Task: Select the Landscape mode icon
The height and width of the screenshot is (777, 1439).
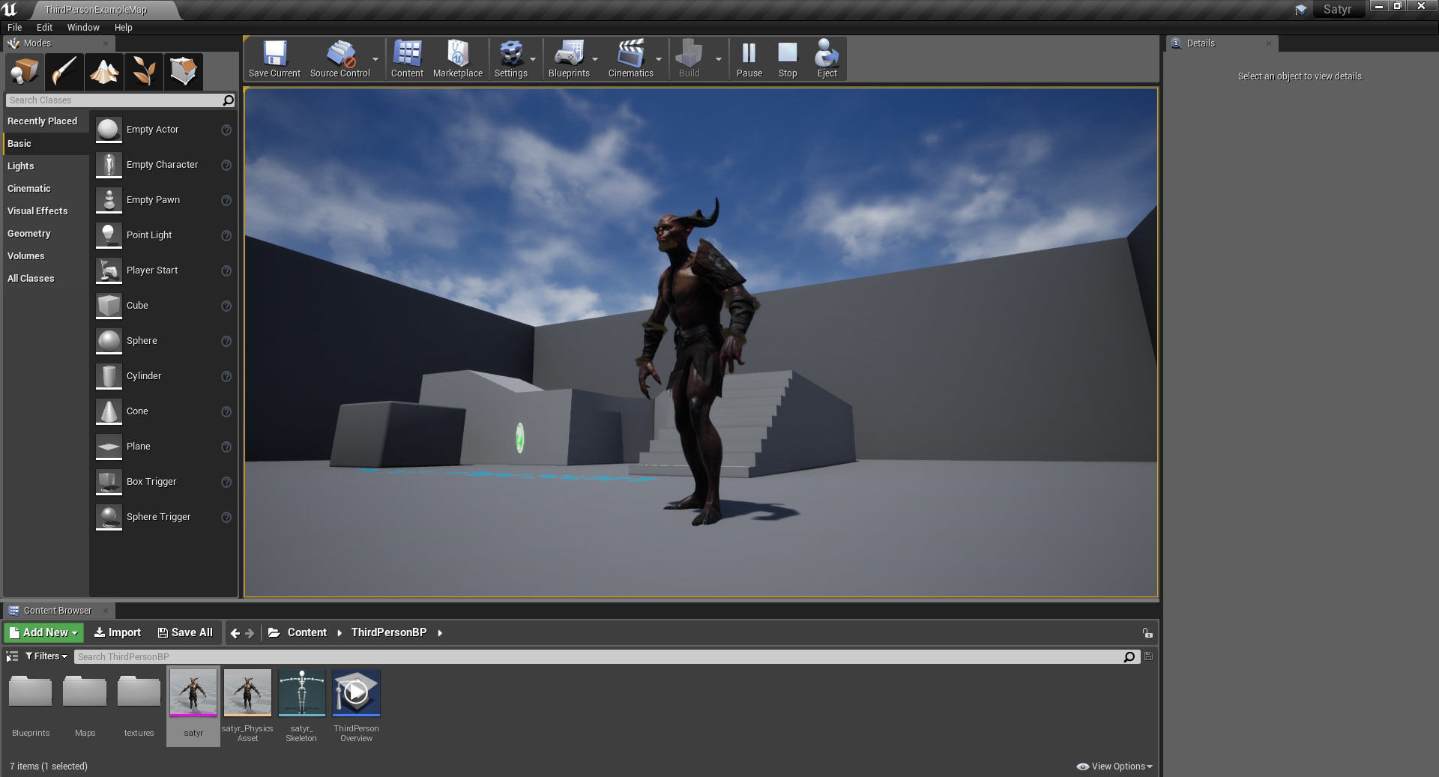Action: [x=104, y=72]
